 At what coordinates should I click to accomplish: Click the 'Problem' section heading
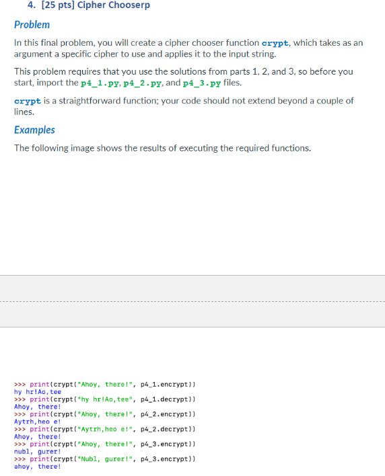point(32,25)
